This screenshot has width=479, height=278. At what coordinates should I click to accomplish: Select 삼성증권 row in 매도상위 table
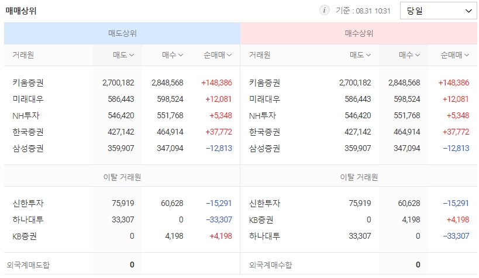[122, 148]
